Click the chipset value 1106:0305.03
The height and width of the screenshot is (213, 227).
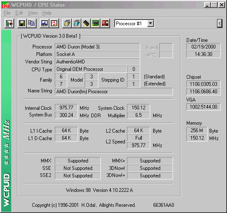coord(203,84)
